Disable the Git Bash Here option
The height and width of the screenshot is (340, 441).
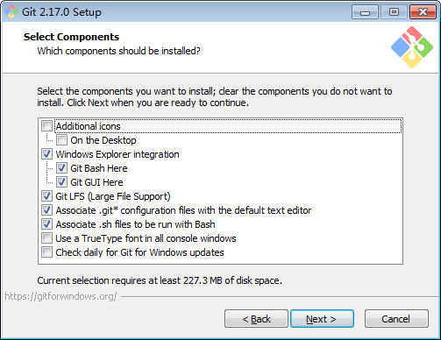pos(61,168)
